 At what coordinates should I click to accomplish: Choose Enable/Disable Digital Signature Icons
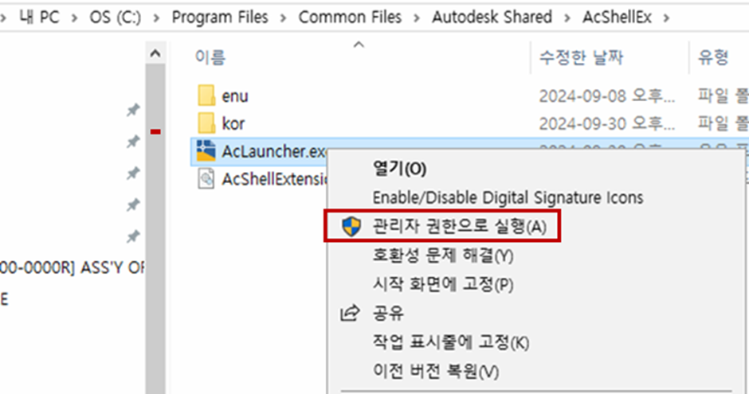[508, 197]
